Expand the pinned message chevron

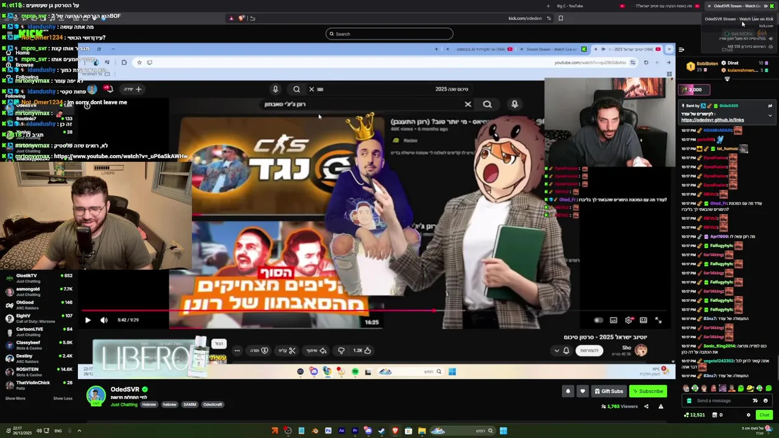(770, 116)
